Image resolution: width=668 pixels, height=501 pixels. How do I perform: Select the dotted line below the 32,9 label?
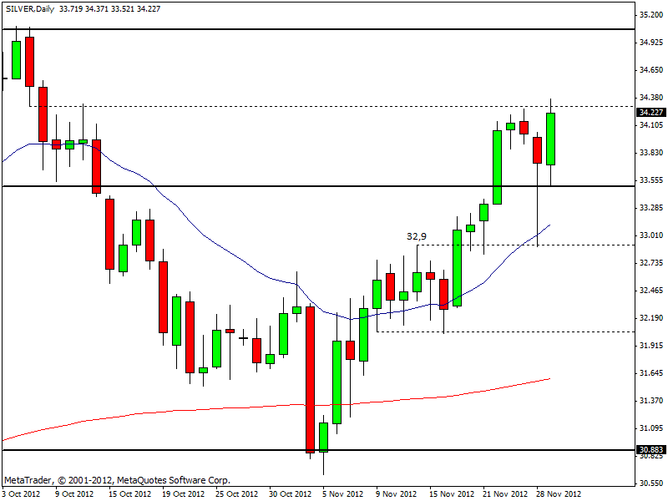pyautogui.click(x=584, y=245)
